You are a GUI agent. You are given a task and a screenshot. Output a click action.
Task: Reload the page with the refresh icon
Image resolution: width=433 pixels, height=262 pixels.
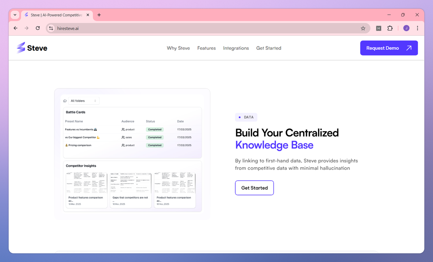coord(38,28)
